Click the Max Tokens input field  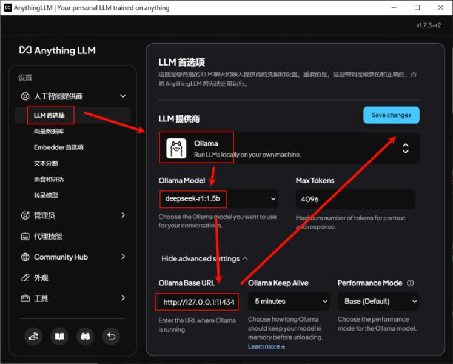(355, 199)
